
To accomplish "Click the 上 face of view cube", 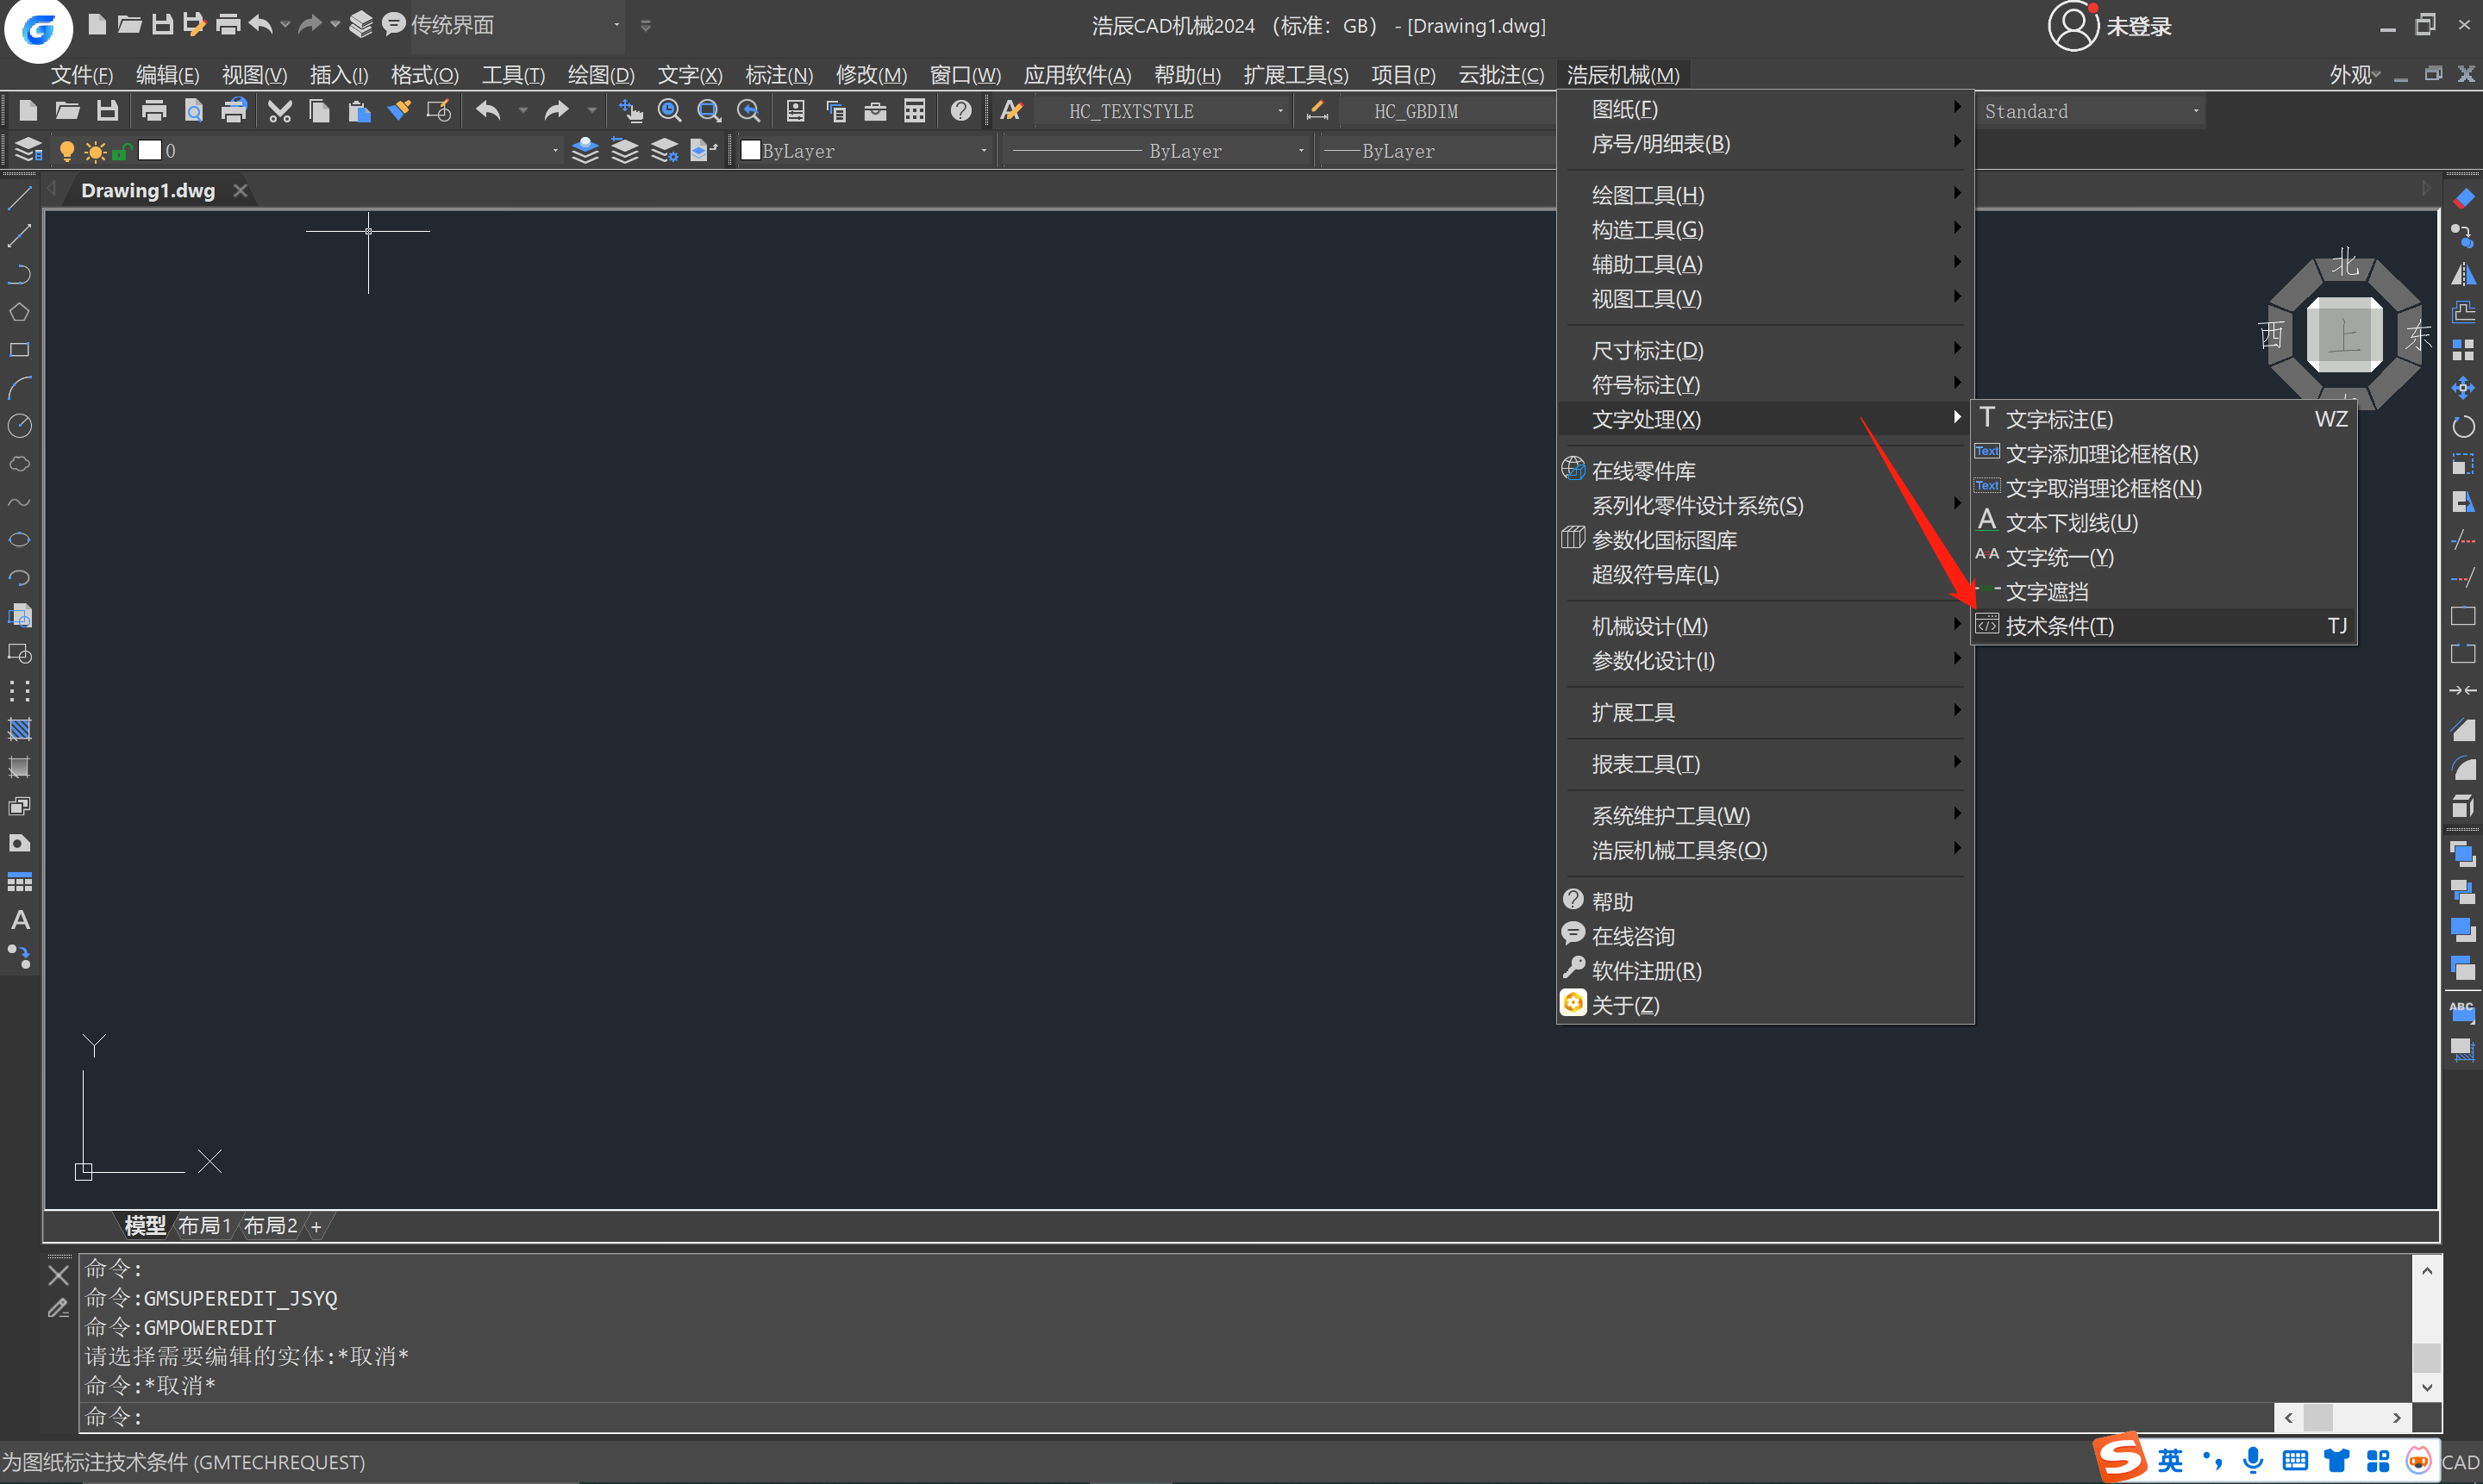I will tap(2343, 335).
